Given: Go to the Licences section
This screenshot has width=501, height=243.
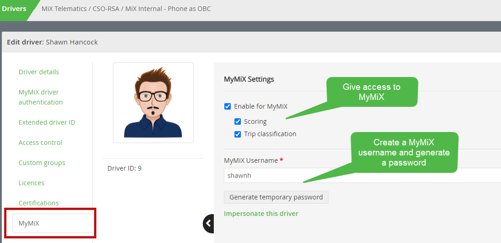Looking at the screenshot, I should [31, 183].
